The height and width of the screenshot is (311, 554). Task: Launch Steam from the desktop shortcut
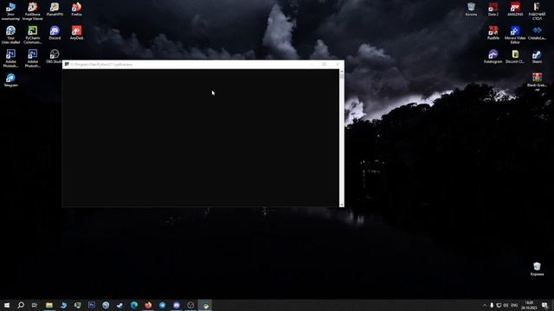[x=537, y=56]
